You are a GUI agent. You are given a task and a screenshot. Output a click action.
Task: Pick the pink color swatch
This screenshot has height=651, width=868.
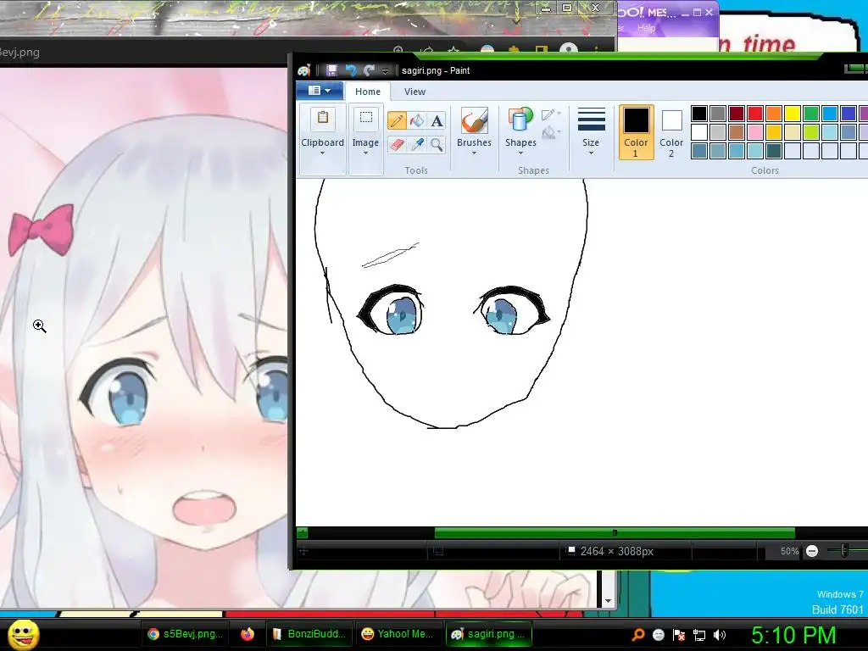[x=755, y=132]
